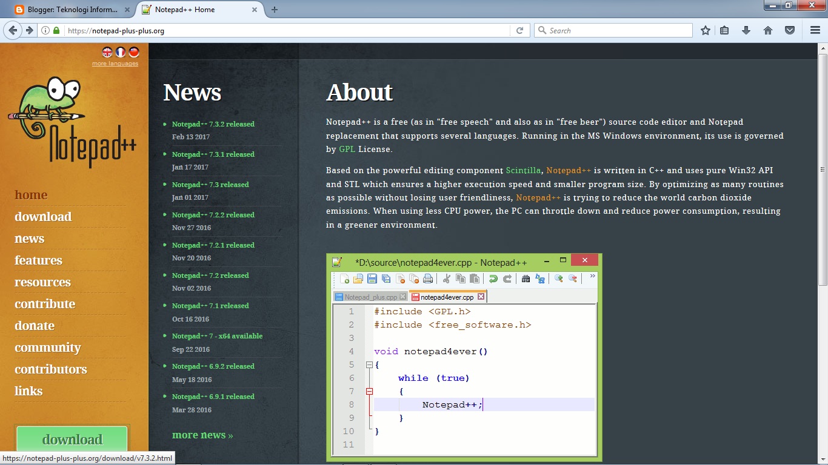Click Find binoculars icon in Notepad++ screenshot
The image size is (828, 465).
point(526,279)
